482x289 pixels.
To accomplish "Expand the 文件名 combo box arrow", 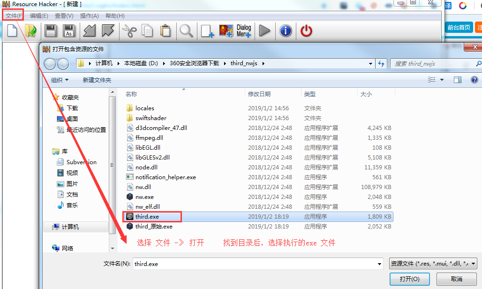I will click(x=379, y=264).
